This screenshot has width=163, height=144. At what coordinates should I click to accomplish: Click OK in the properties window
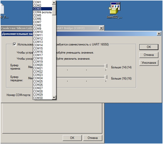click(72, 138)
